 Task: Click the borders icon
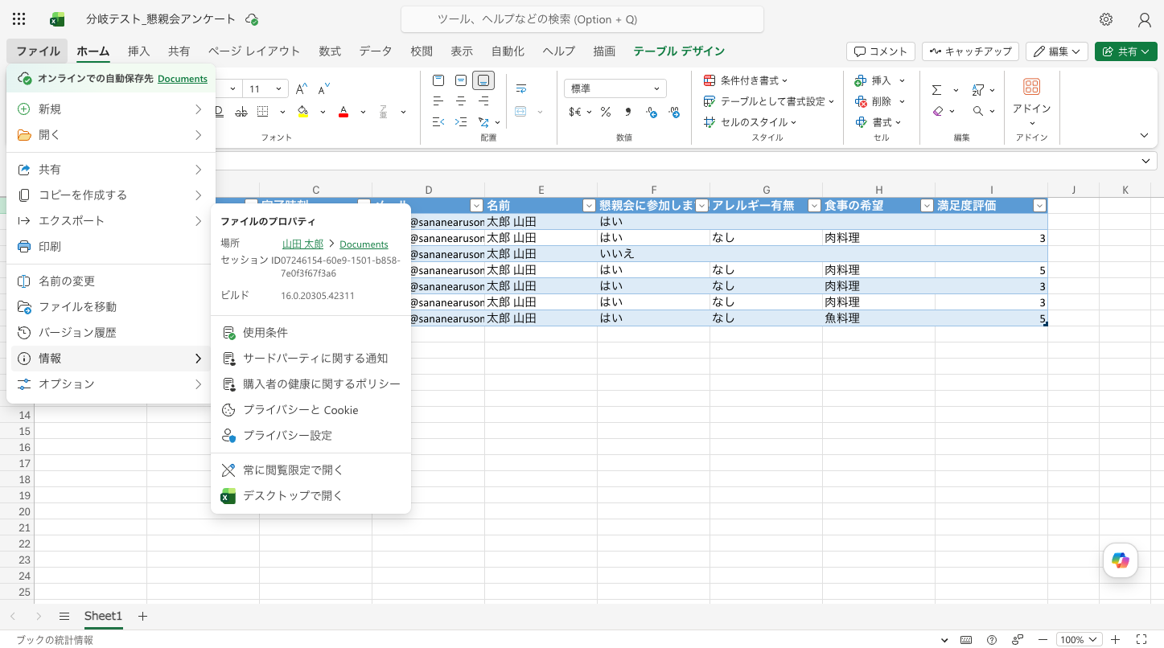click(x=263, y=112)
